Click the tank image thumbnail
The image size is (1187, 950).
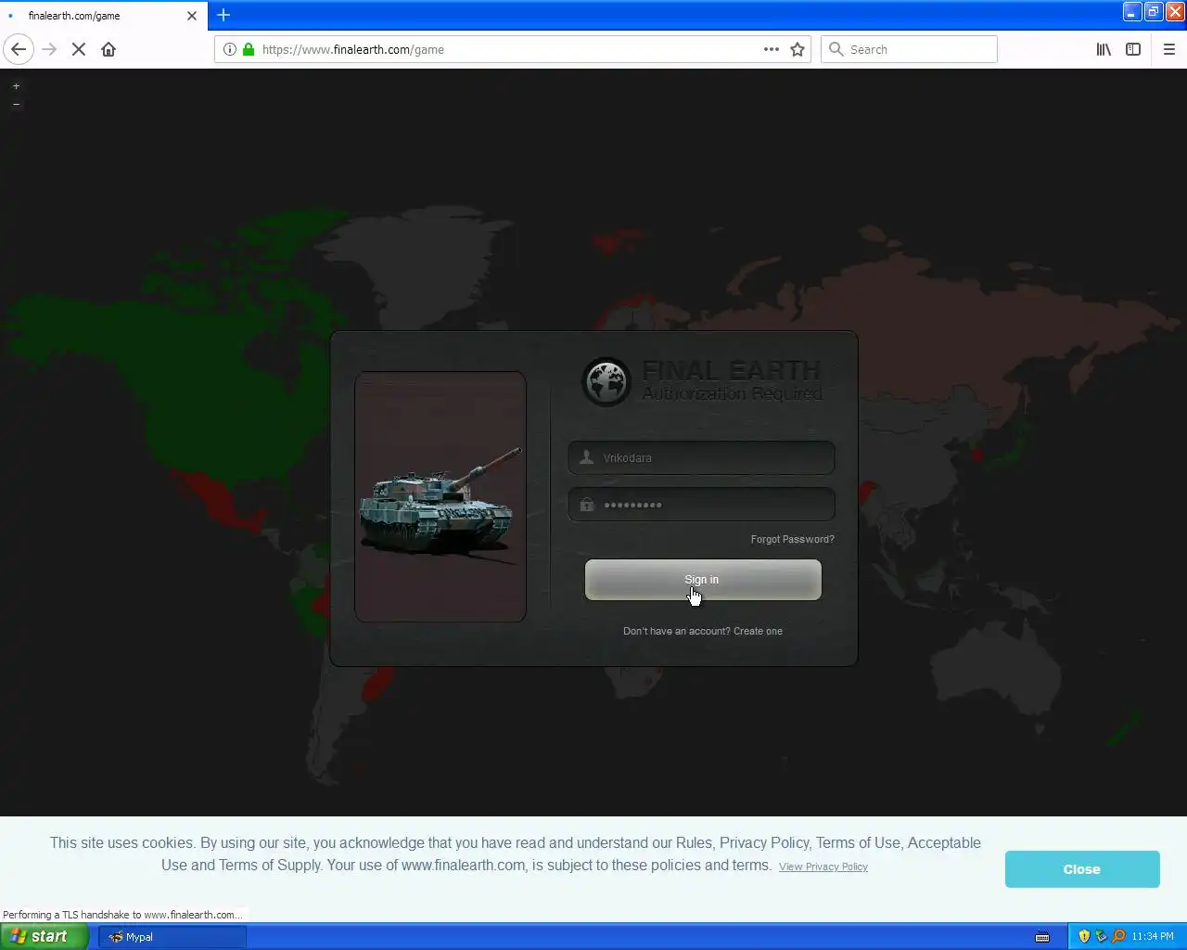[x=440, y=496]
